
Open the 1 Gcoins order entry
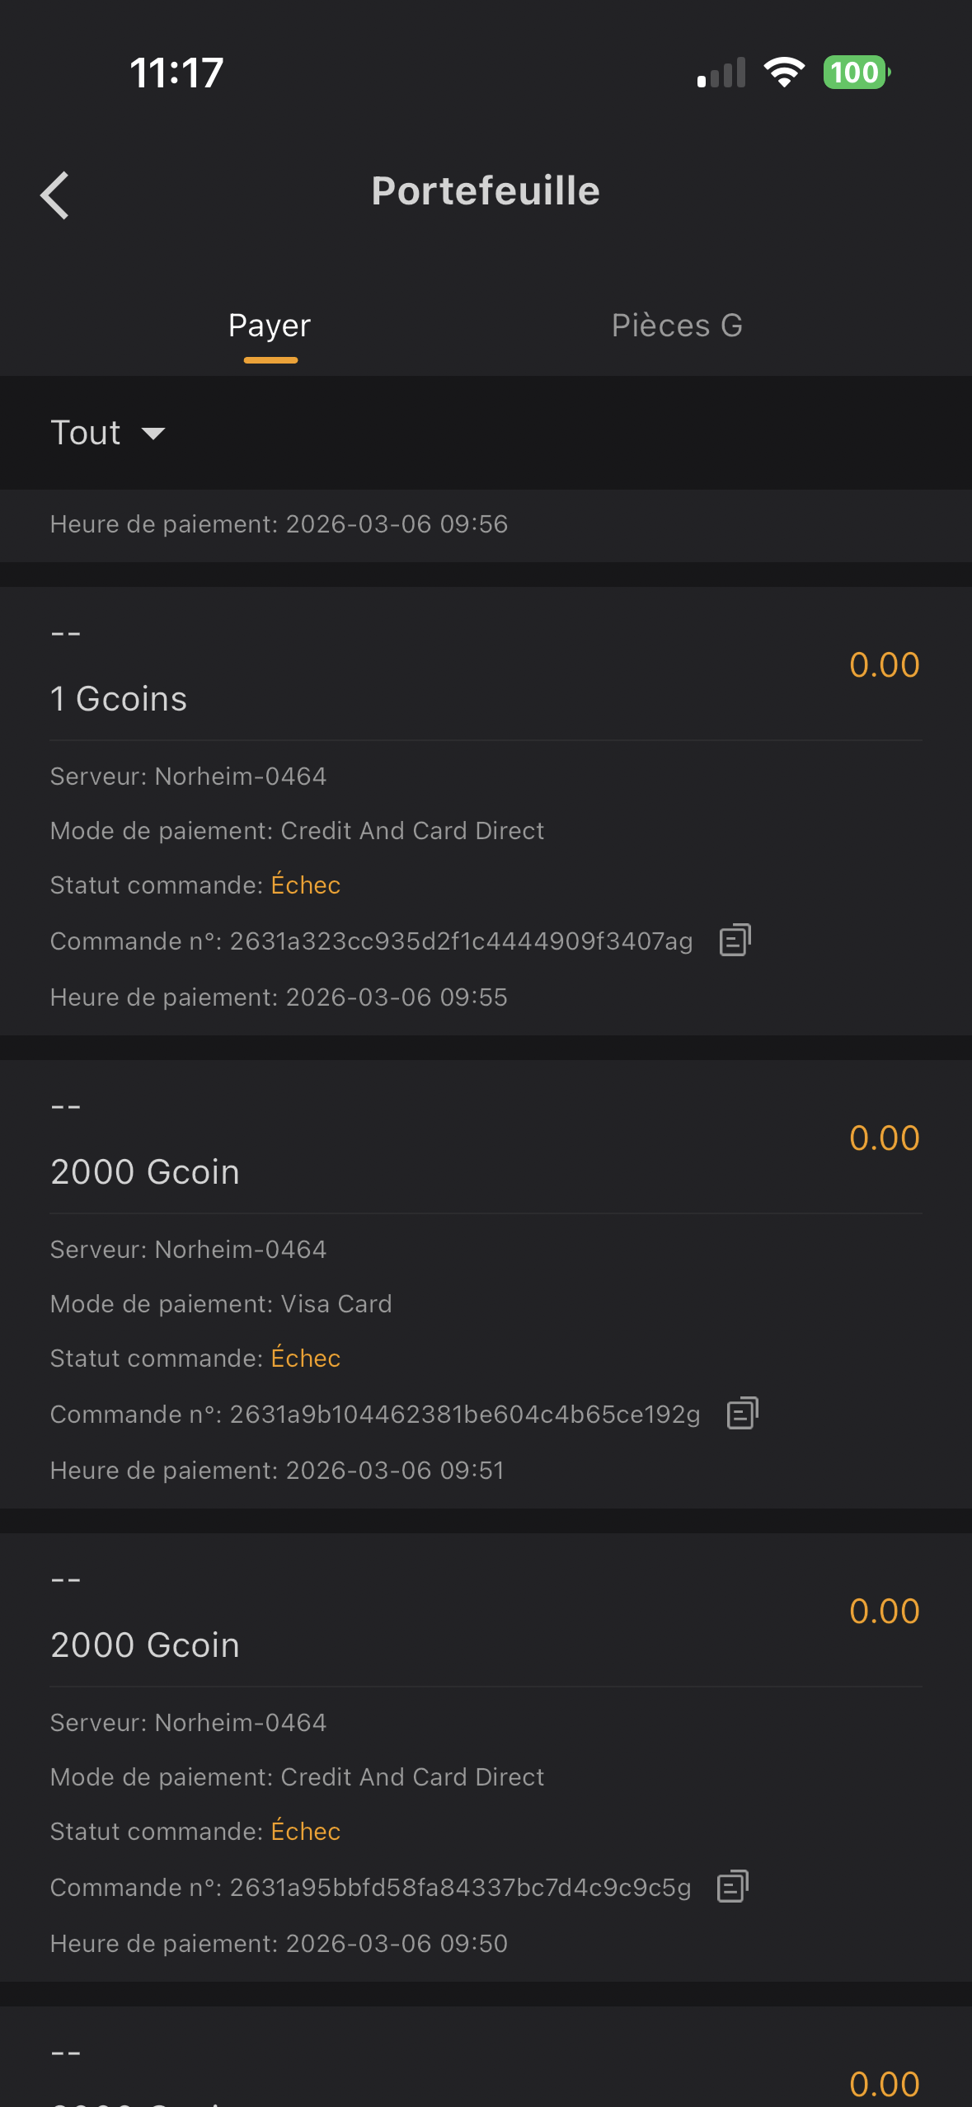pos(119,699)
